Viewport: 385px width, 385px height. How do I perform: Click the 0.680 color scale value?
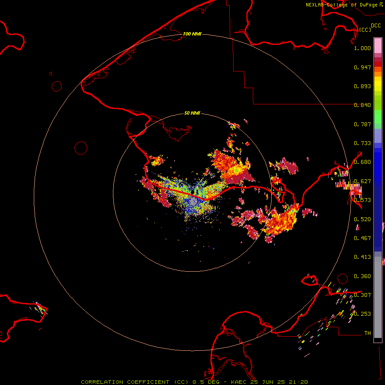362,162
